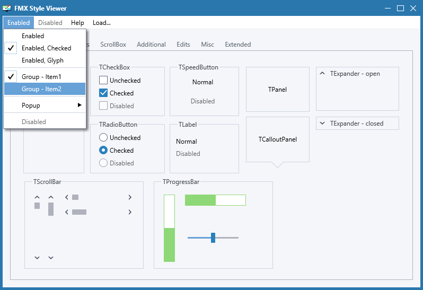The height and width of the screenshot is (290, 423).
Task: Click the wide horizontal scrollbar thumb
Action: [80, 212]
